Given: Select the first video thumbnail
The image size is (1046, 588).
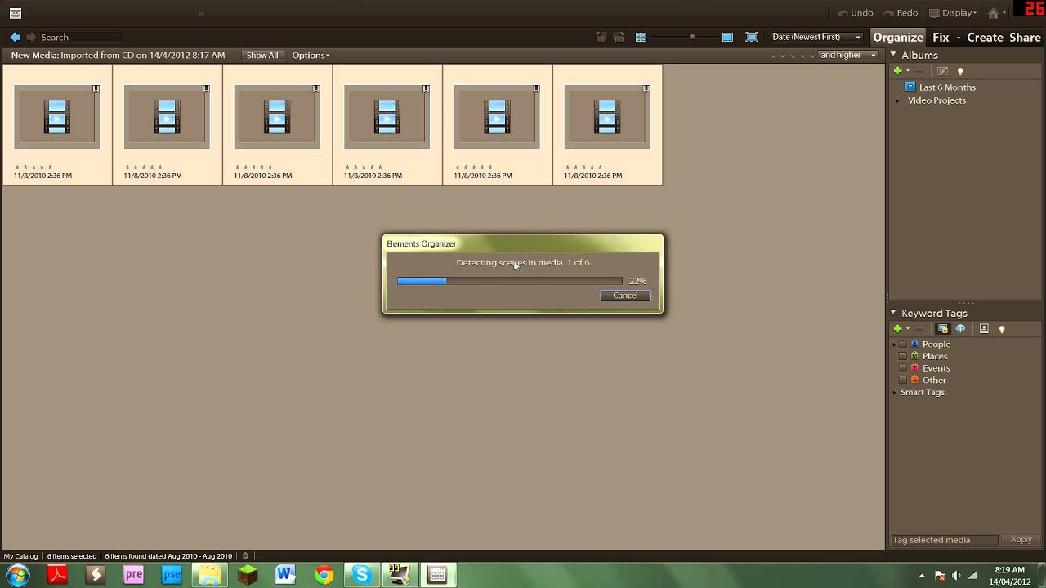Looking at the screenshot, I should [56, 117].
